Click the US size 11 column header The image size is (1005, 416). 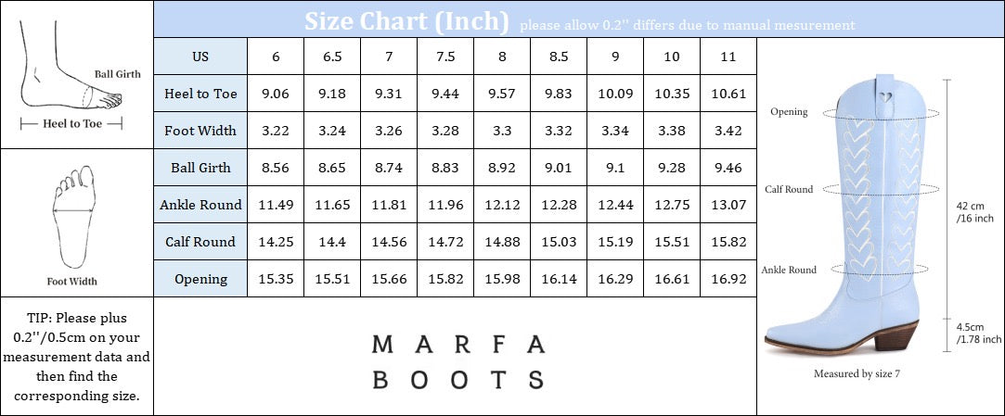pos(728,57)
